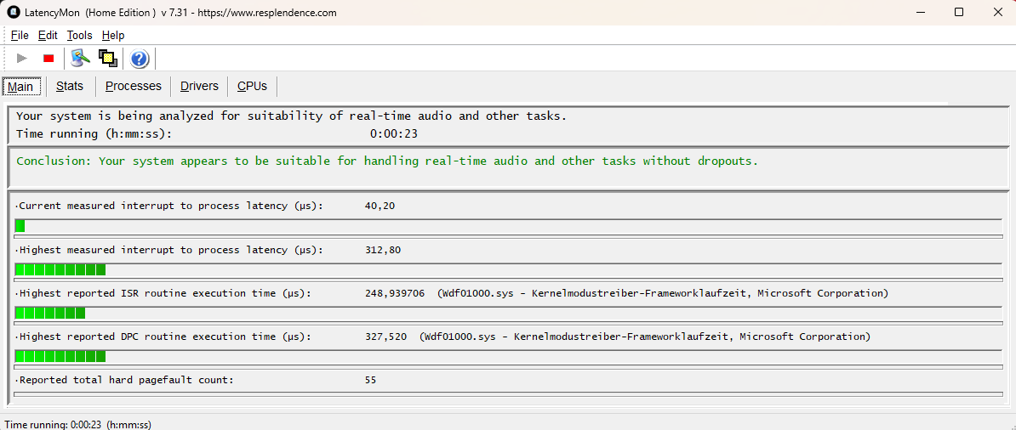Click the green Conclusion text line
The height and width of the screenshot is (430, 1016).
coord(387,161)
